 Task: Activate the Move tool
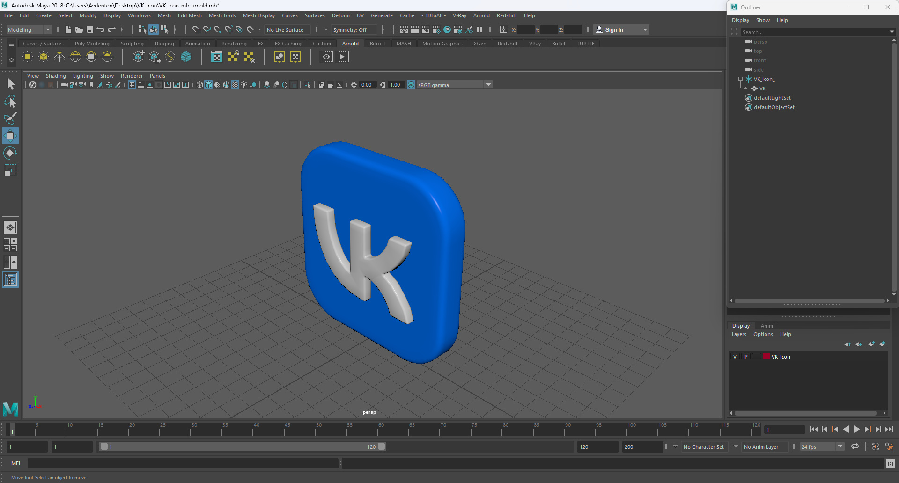click(x=10, y=136)
